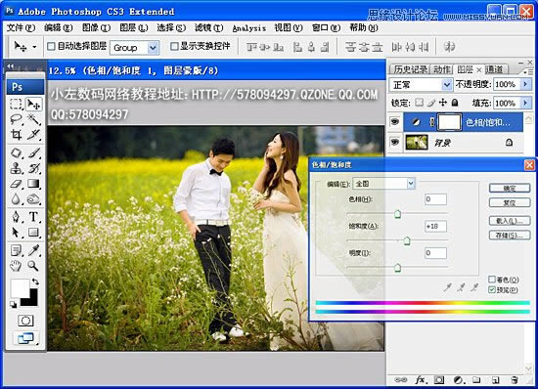
Task: Select the Hand tool
Action: coord(16,266)
